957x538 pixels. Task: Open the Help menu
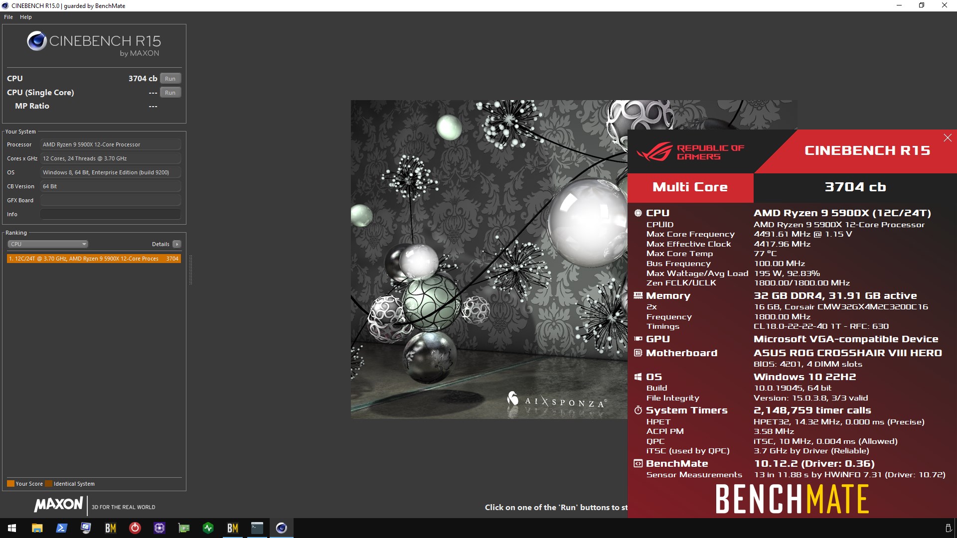click(x=26, y=17)
